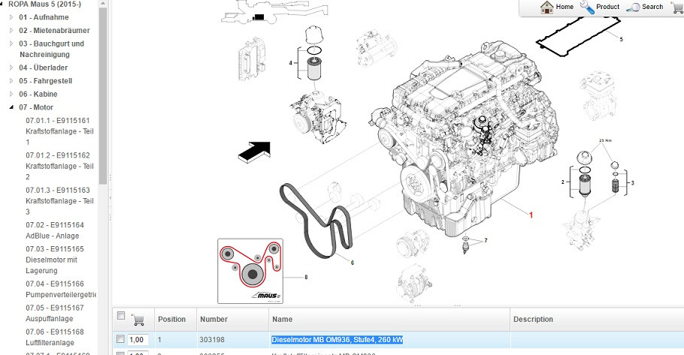Screen dimensions: 684x355
Task: Click the starter motor ghost image
Action: (377, 48)
